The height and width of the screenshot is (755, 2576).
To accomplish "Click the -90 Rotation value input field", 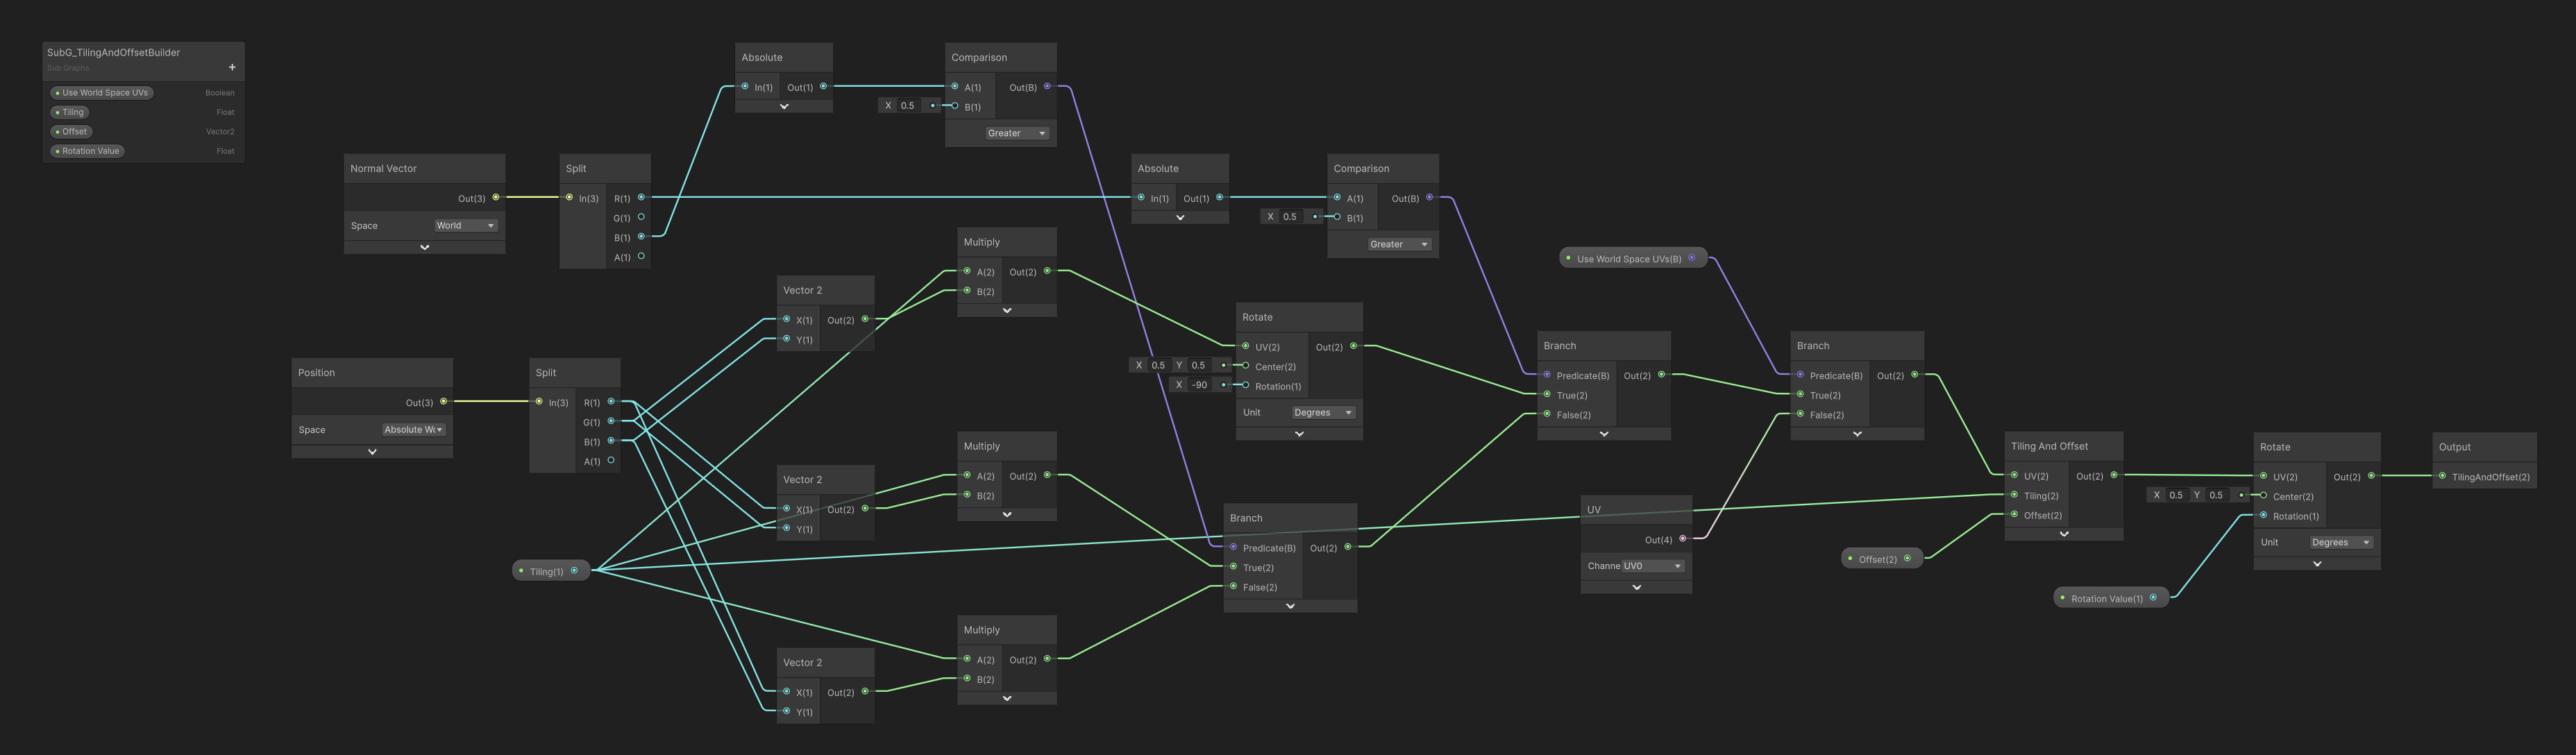I will [1200, 385].
